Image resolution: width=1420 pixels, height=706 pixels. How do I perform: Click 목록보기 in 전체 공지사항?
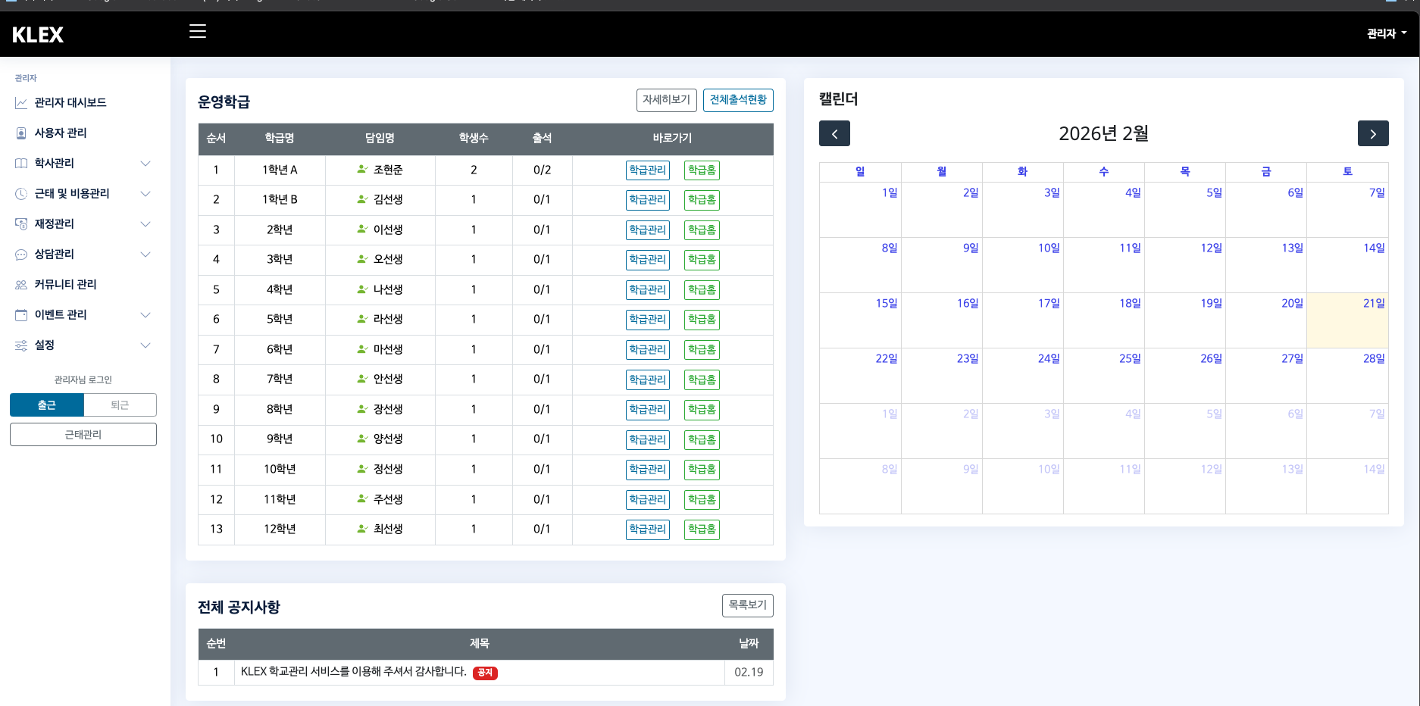tap(747, 605)
